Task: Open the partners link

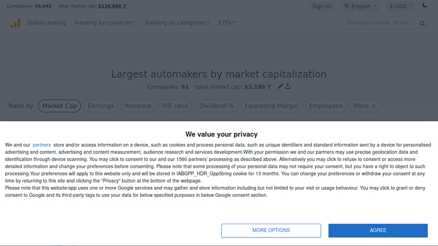Action: click(42, 145)
